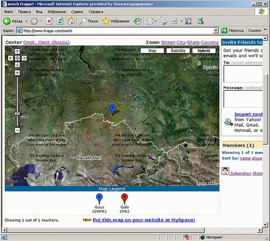
Task: Pan the map right arrow
Action: click(24, 58)
